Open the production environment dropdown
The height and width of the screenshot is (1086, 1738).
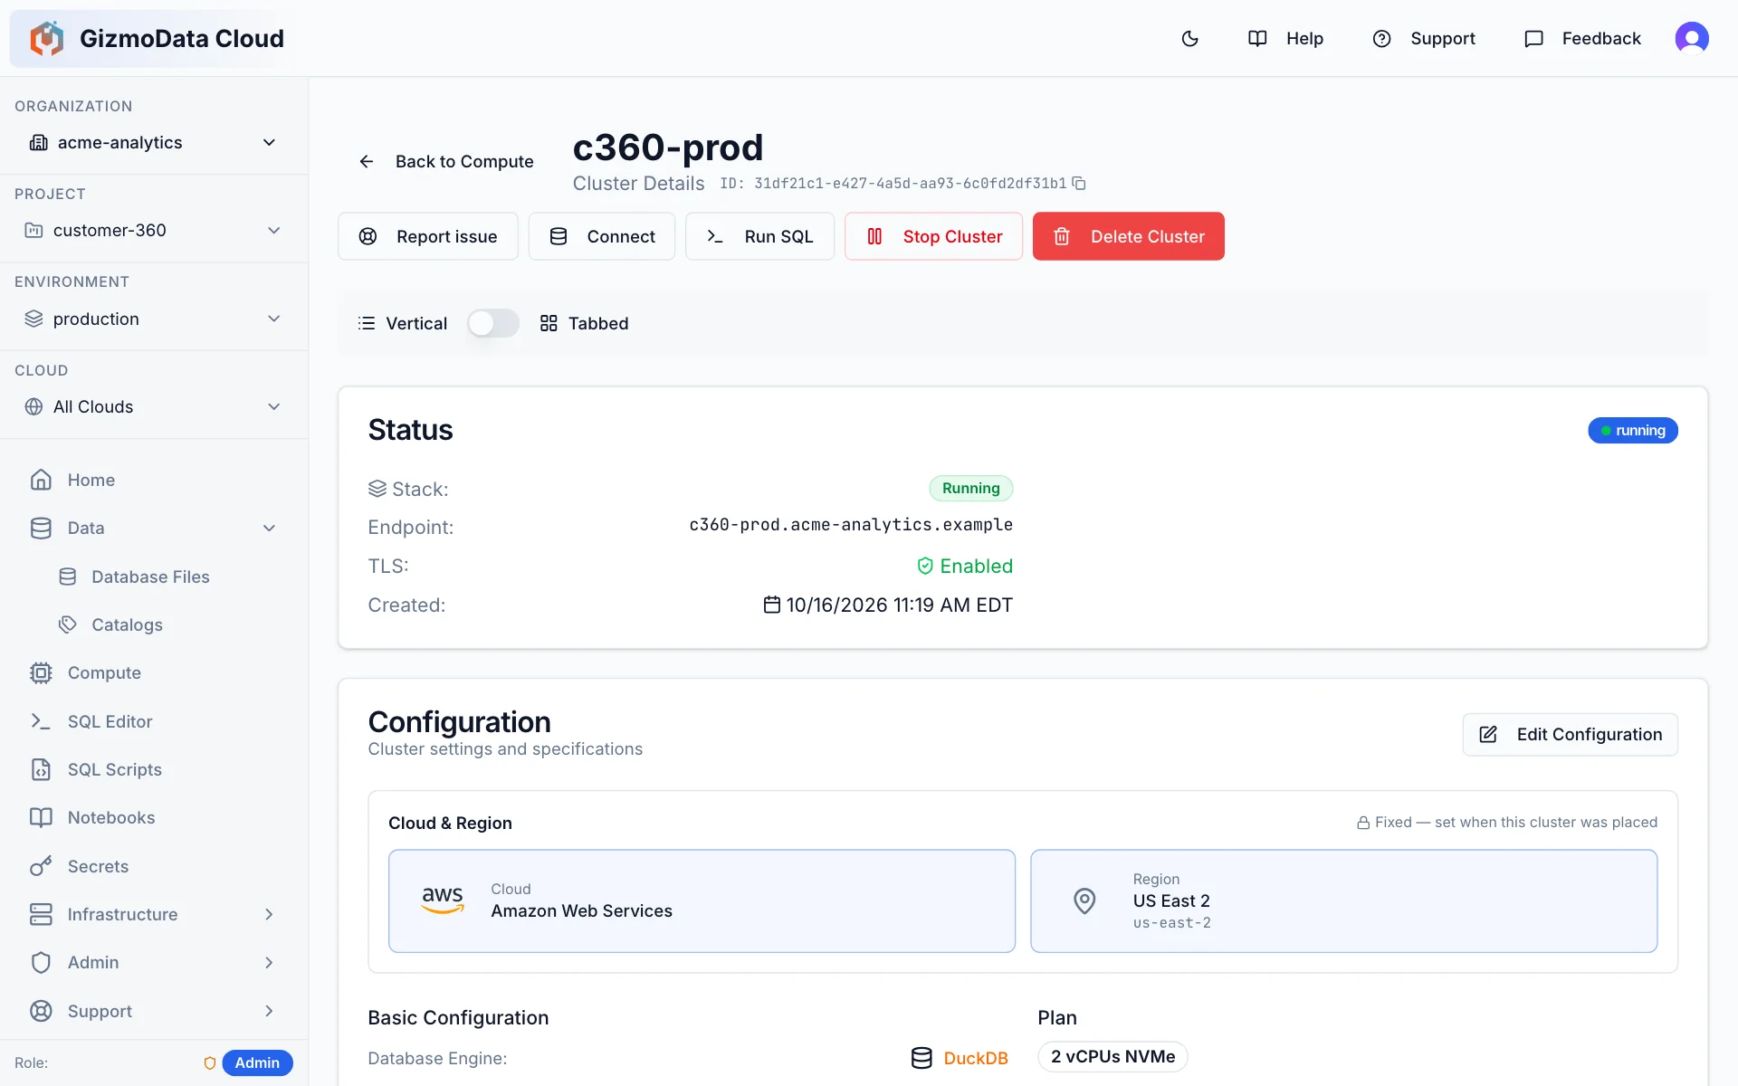pos(154,319)
